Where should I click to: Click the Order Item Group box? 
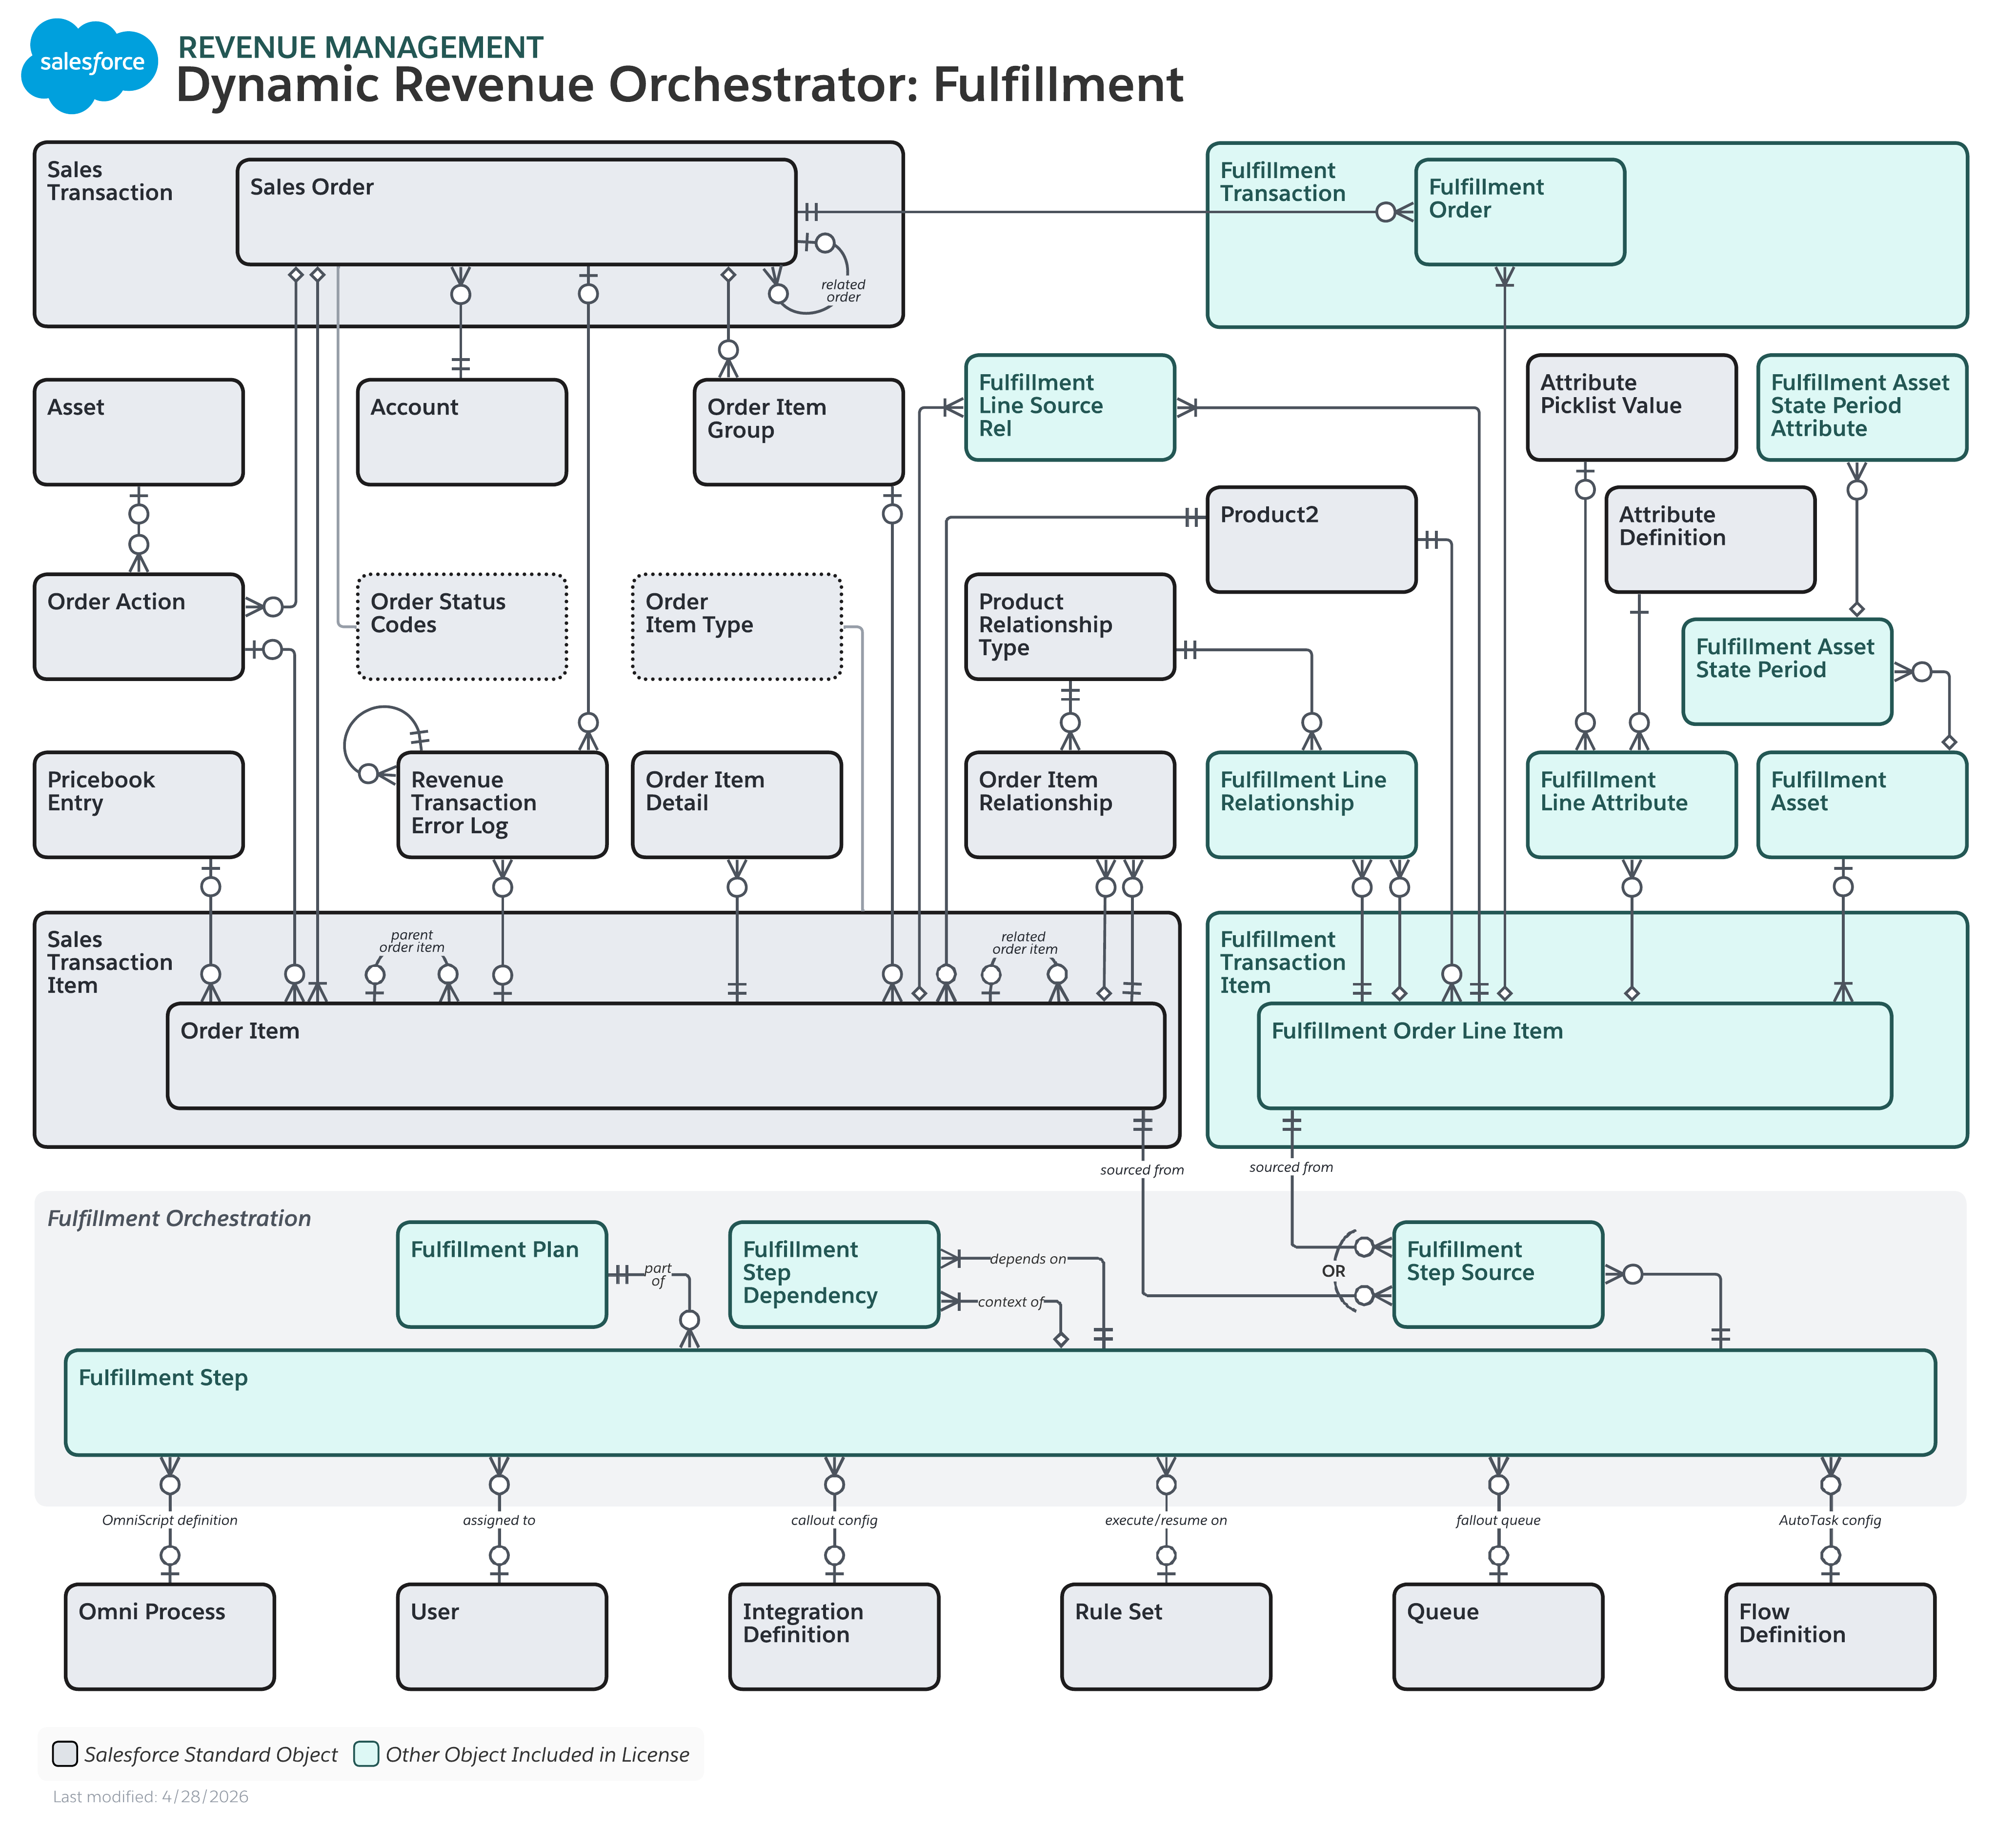click(798, 432)
